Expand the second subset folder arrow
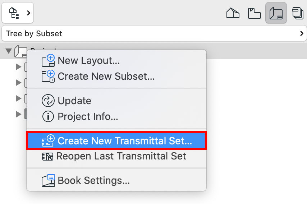 19,83
